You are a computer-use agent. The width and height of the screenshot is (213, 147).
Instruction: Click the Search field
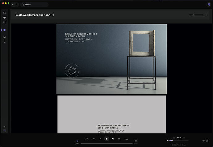(34, 5)
